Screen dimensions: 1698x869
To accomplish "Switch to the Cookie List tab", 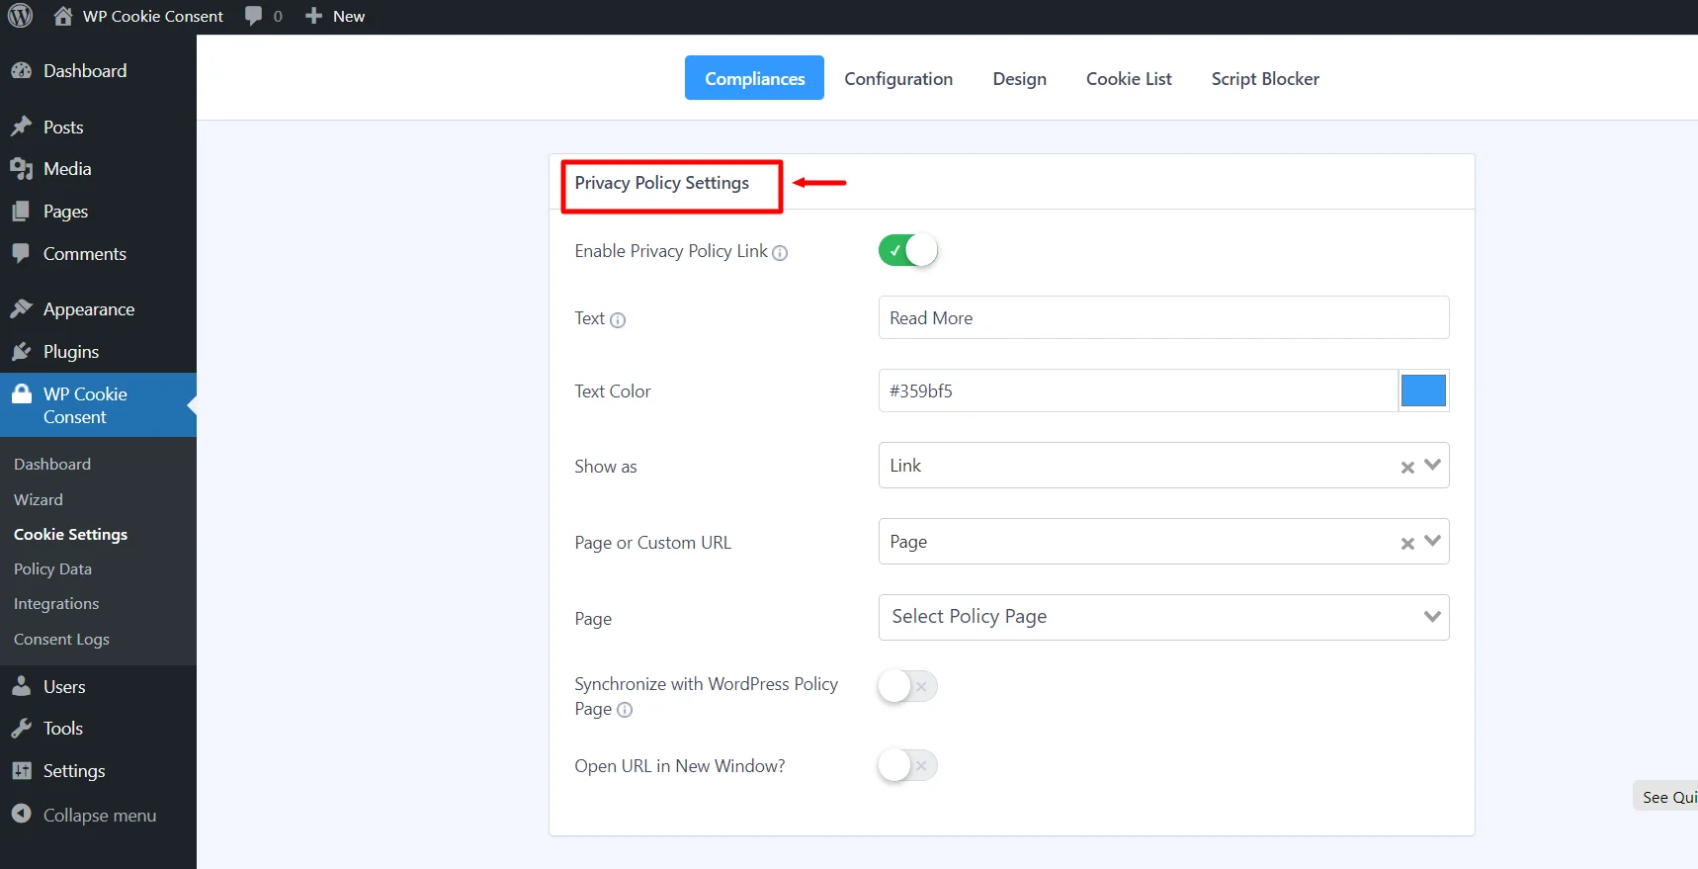I will pos(1129,78).
